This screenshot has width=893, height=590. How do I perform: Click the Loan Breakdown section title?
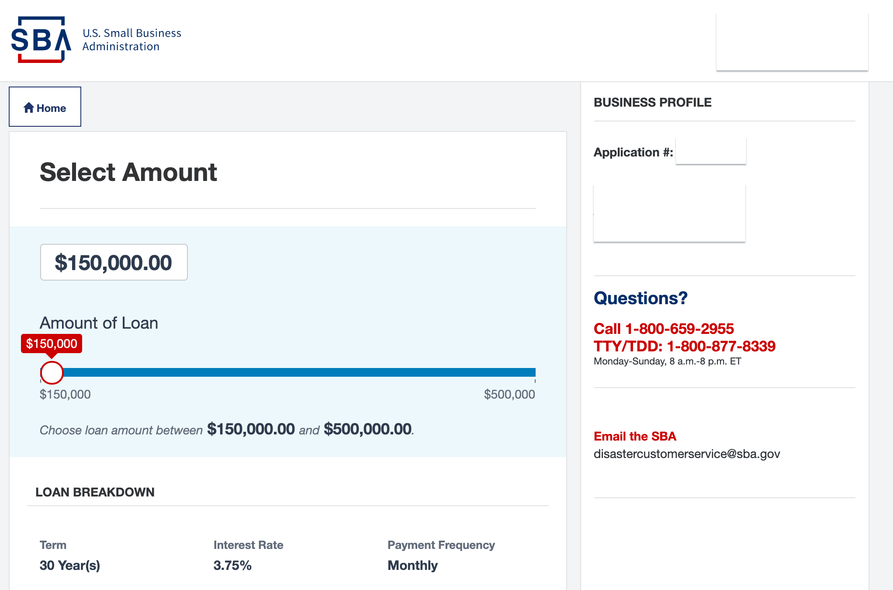tap(95, 492)
